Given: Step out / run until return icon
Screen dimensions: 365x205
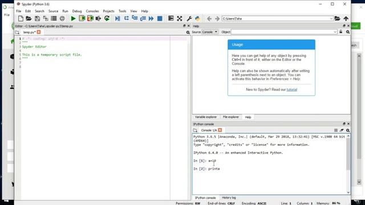Looking at the screenshot, I should tap(143, 18).
